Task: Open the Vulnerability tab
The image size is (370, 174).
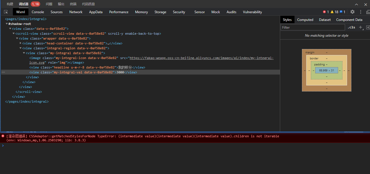Action: 252,12
